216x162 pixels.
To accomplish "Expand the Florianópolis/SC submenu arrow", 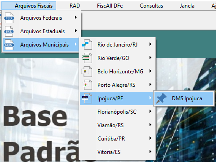I will pos(150,111).
